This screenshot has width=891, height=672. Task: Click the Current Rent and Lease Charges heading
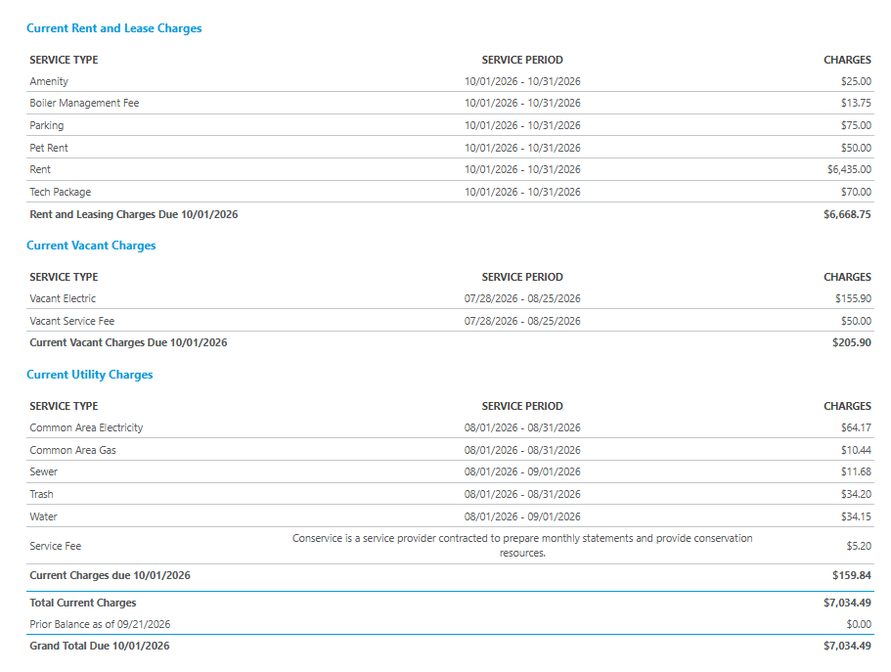coord(113,28)
